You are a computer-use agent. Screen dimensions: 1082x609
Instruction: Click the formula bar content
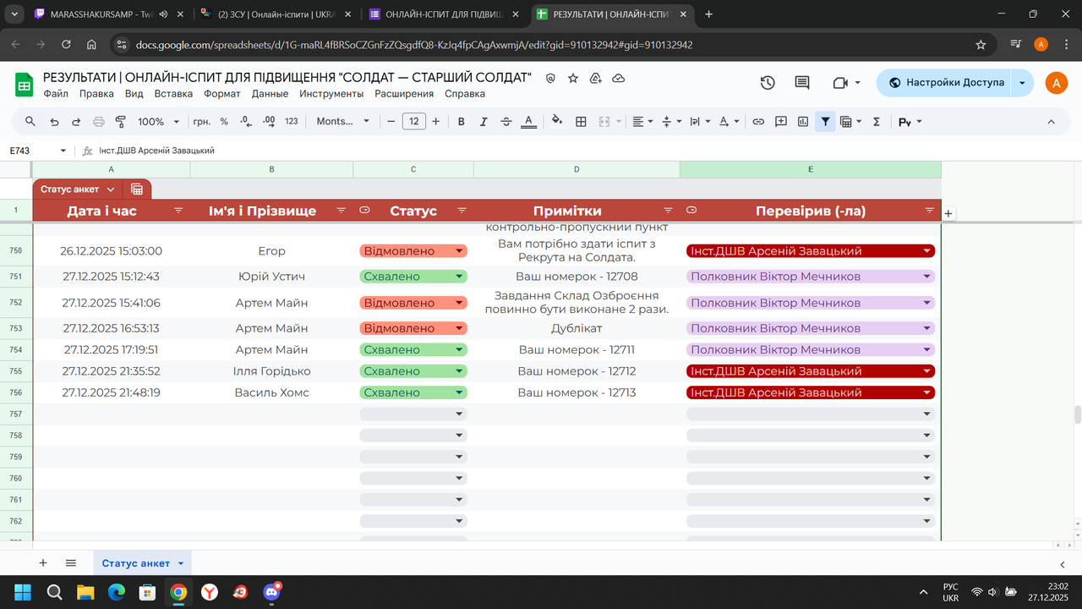coord(156,151)
